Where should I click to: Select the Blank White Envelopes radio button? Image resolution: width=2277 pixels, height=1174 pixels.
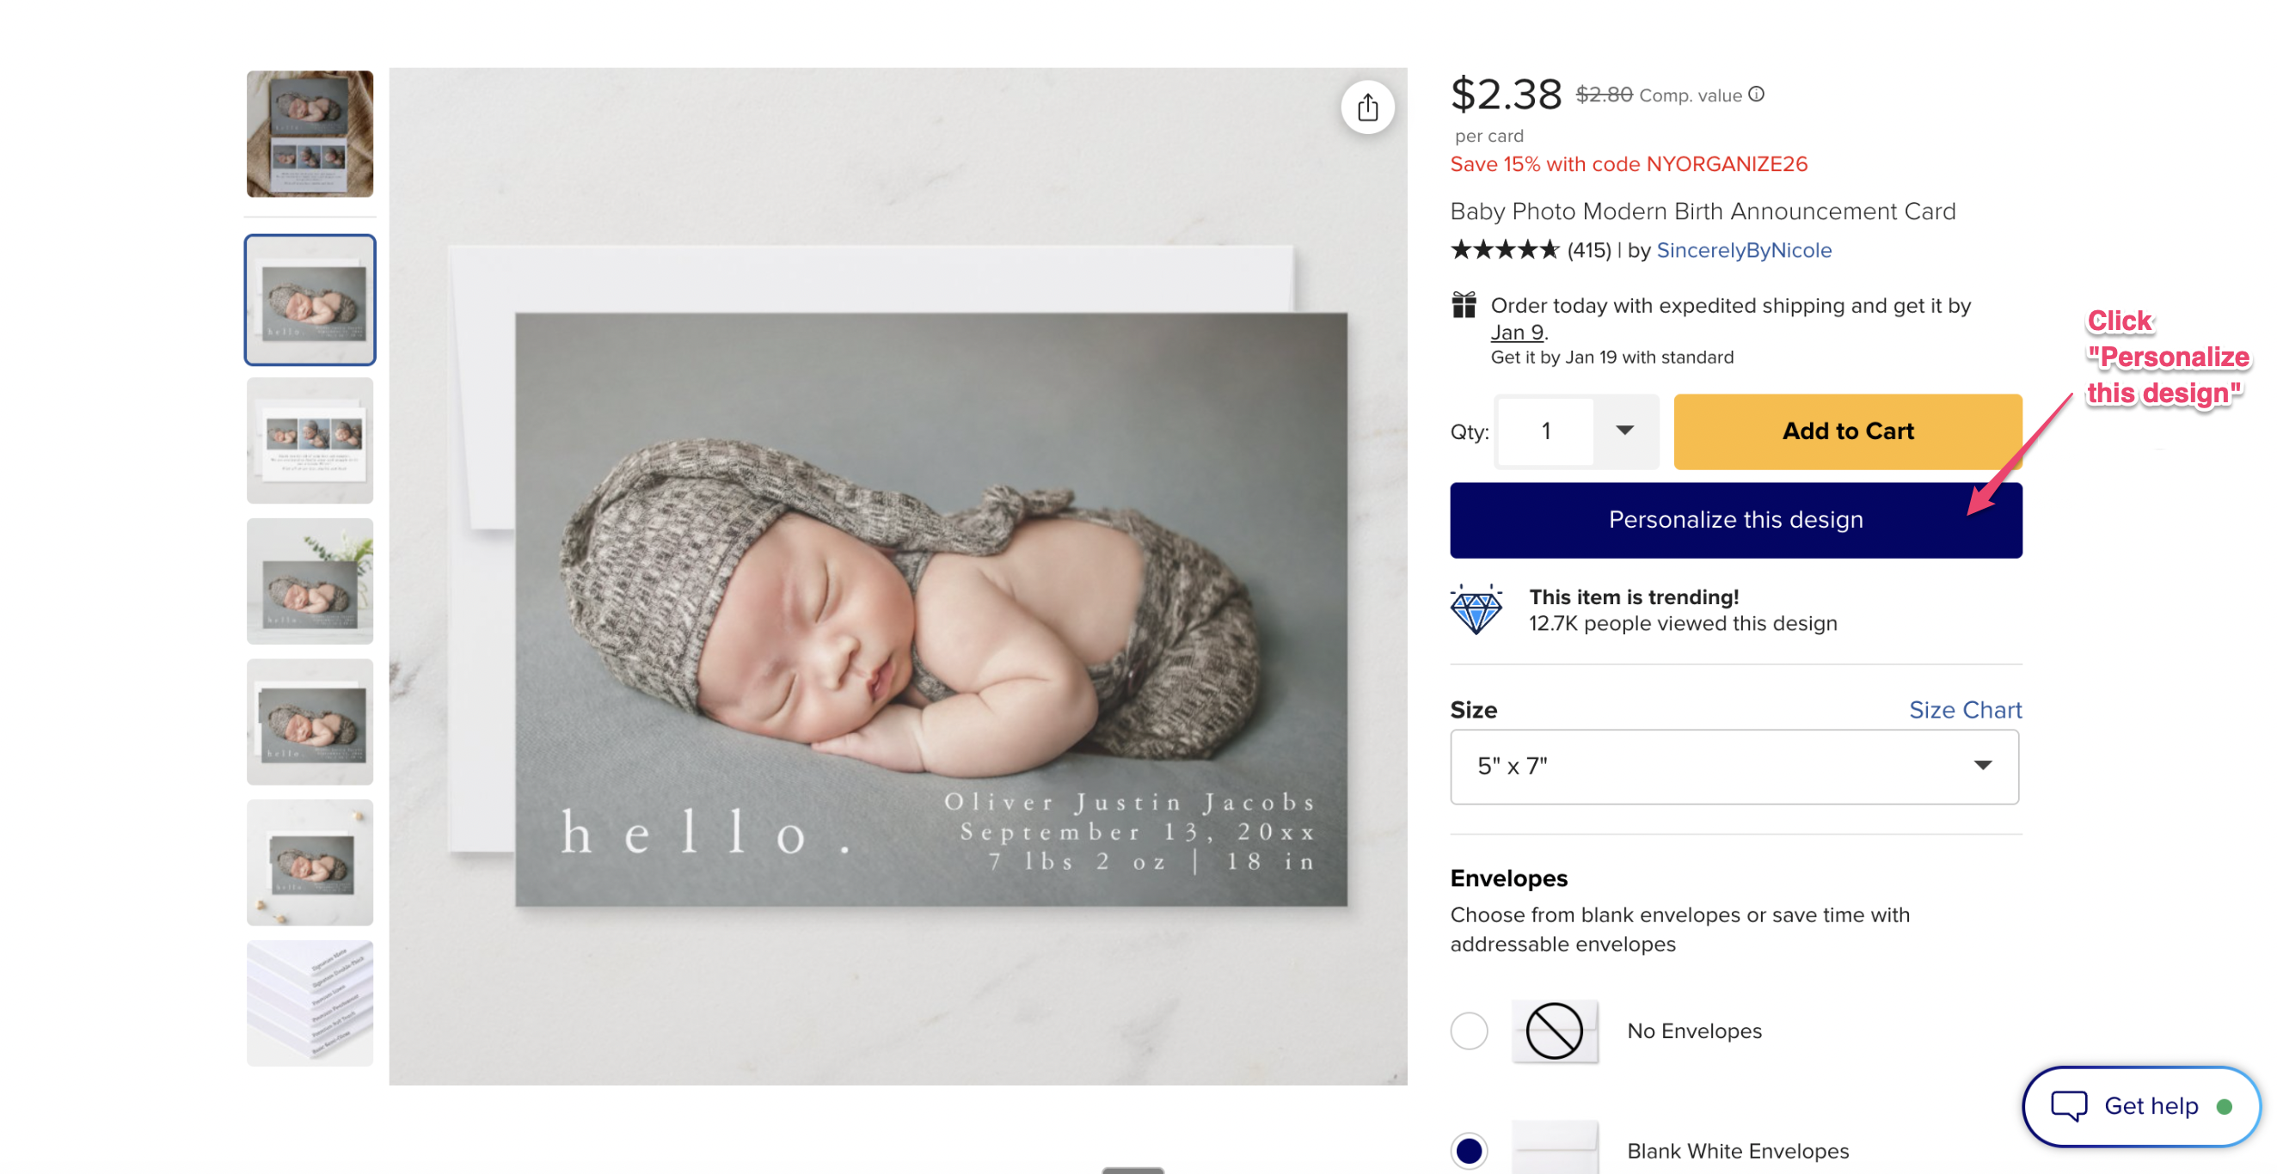pyautogui.click(x=1469, y=1149)
